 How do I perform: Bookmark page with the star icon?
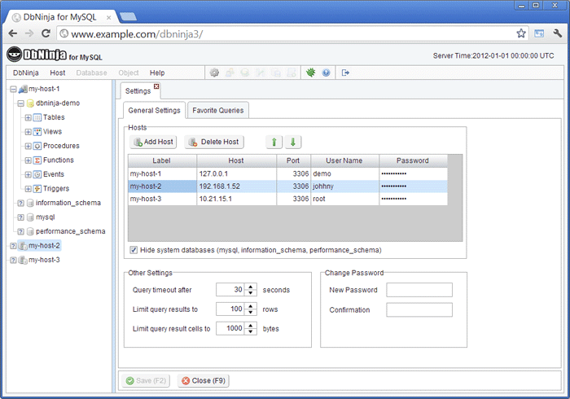(x=521, y=33)
